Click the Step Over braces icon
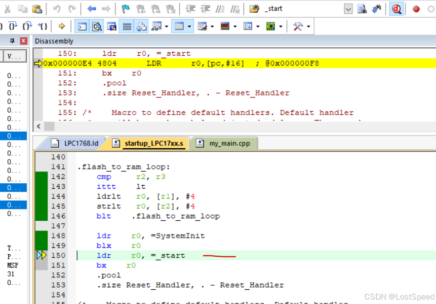Screen dimensions: 436x304 coord(13,26)
